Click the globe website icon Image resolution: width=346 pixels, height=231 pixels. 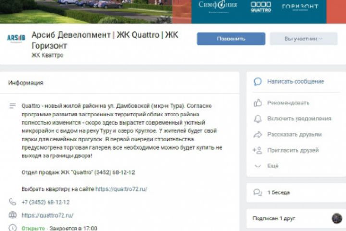point(12,215)
